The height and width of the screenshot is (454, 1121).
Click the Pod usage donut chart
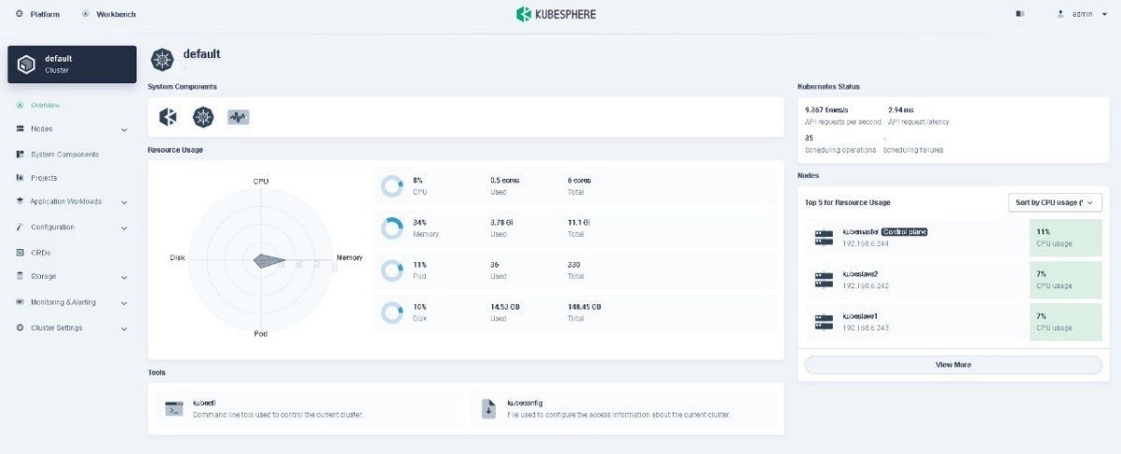392,271
